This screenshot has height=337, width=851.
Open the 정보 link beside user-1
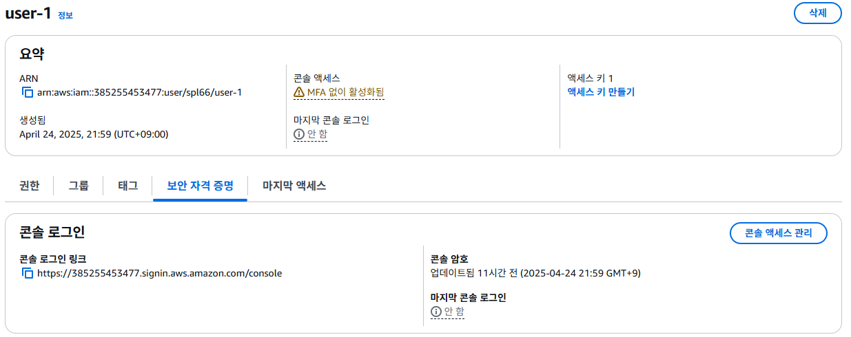click(65, 15)
